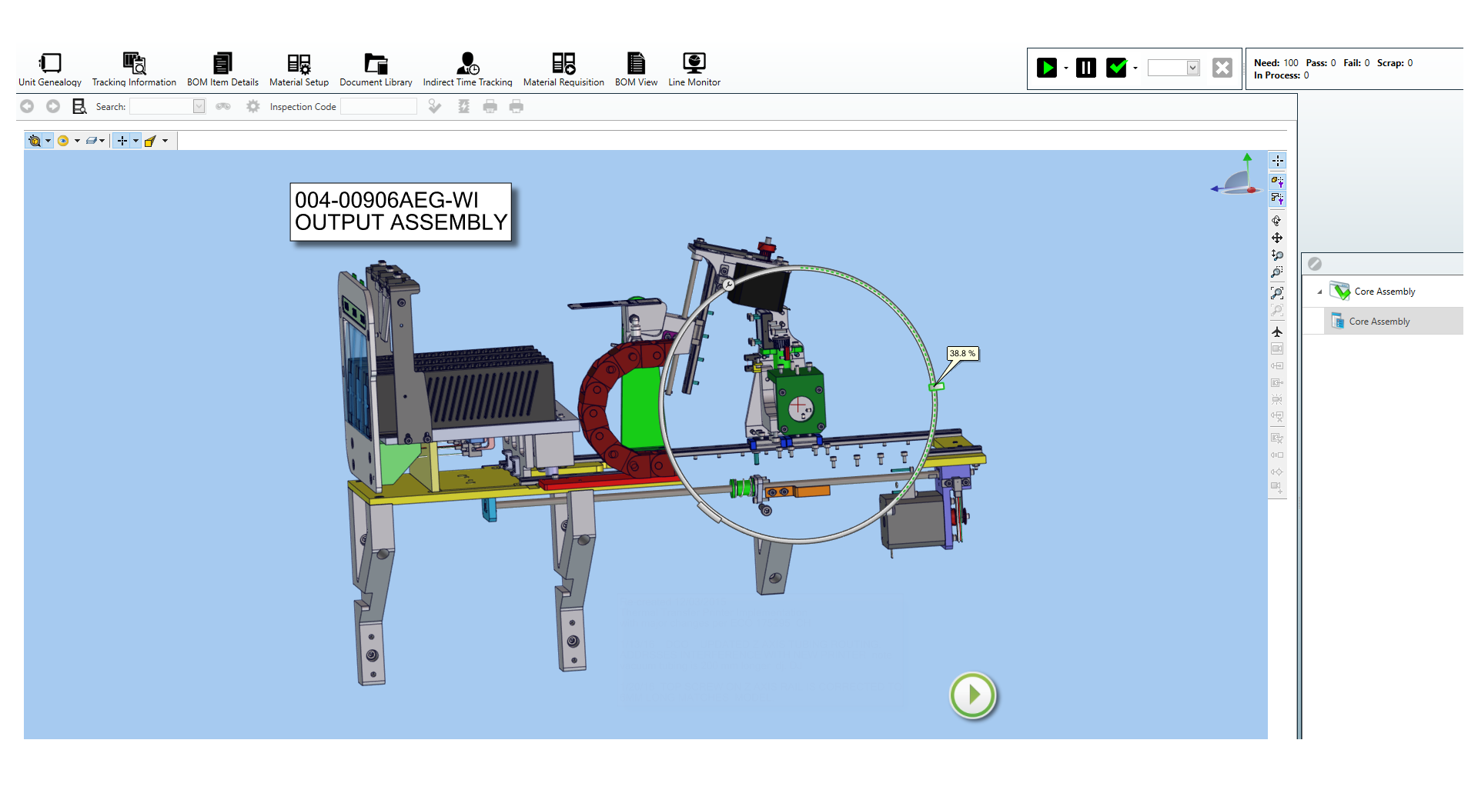This screenshot has height=800, width=1478.
Task: Open the Search combo box dropdown
Action: click(x=199, y=106)
